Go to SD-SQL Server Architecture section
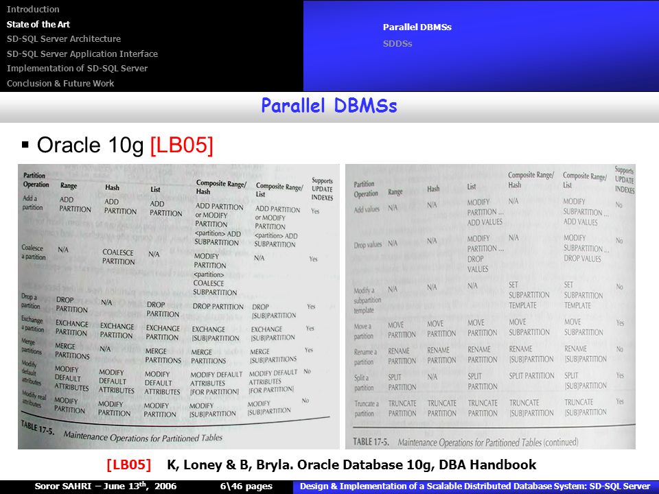This screenshot has height=494, width=659. pyautogui.click(x=63, y=39)
